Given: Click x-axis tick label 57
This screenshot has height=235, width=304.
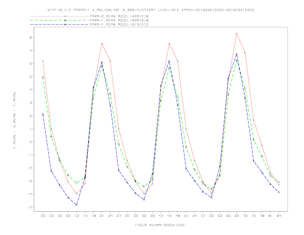Looking at the screenshot, I should (x=203, y=216).
